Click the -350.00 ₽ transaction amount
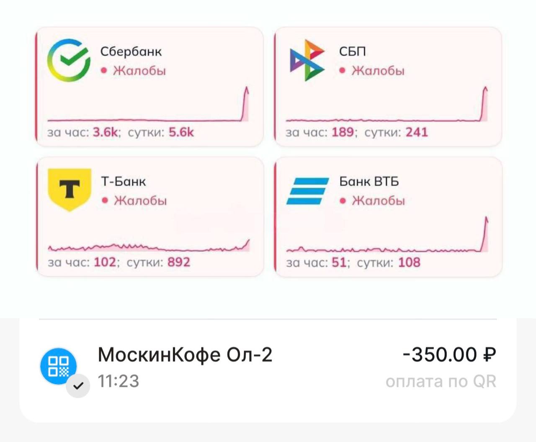536x442 pixels. [449, 355]
